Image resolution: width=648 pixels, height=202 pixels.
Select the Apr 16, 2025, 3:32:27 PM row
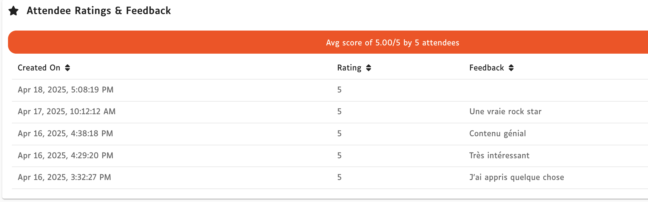(65, 177)
